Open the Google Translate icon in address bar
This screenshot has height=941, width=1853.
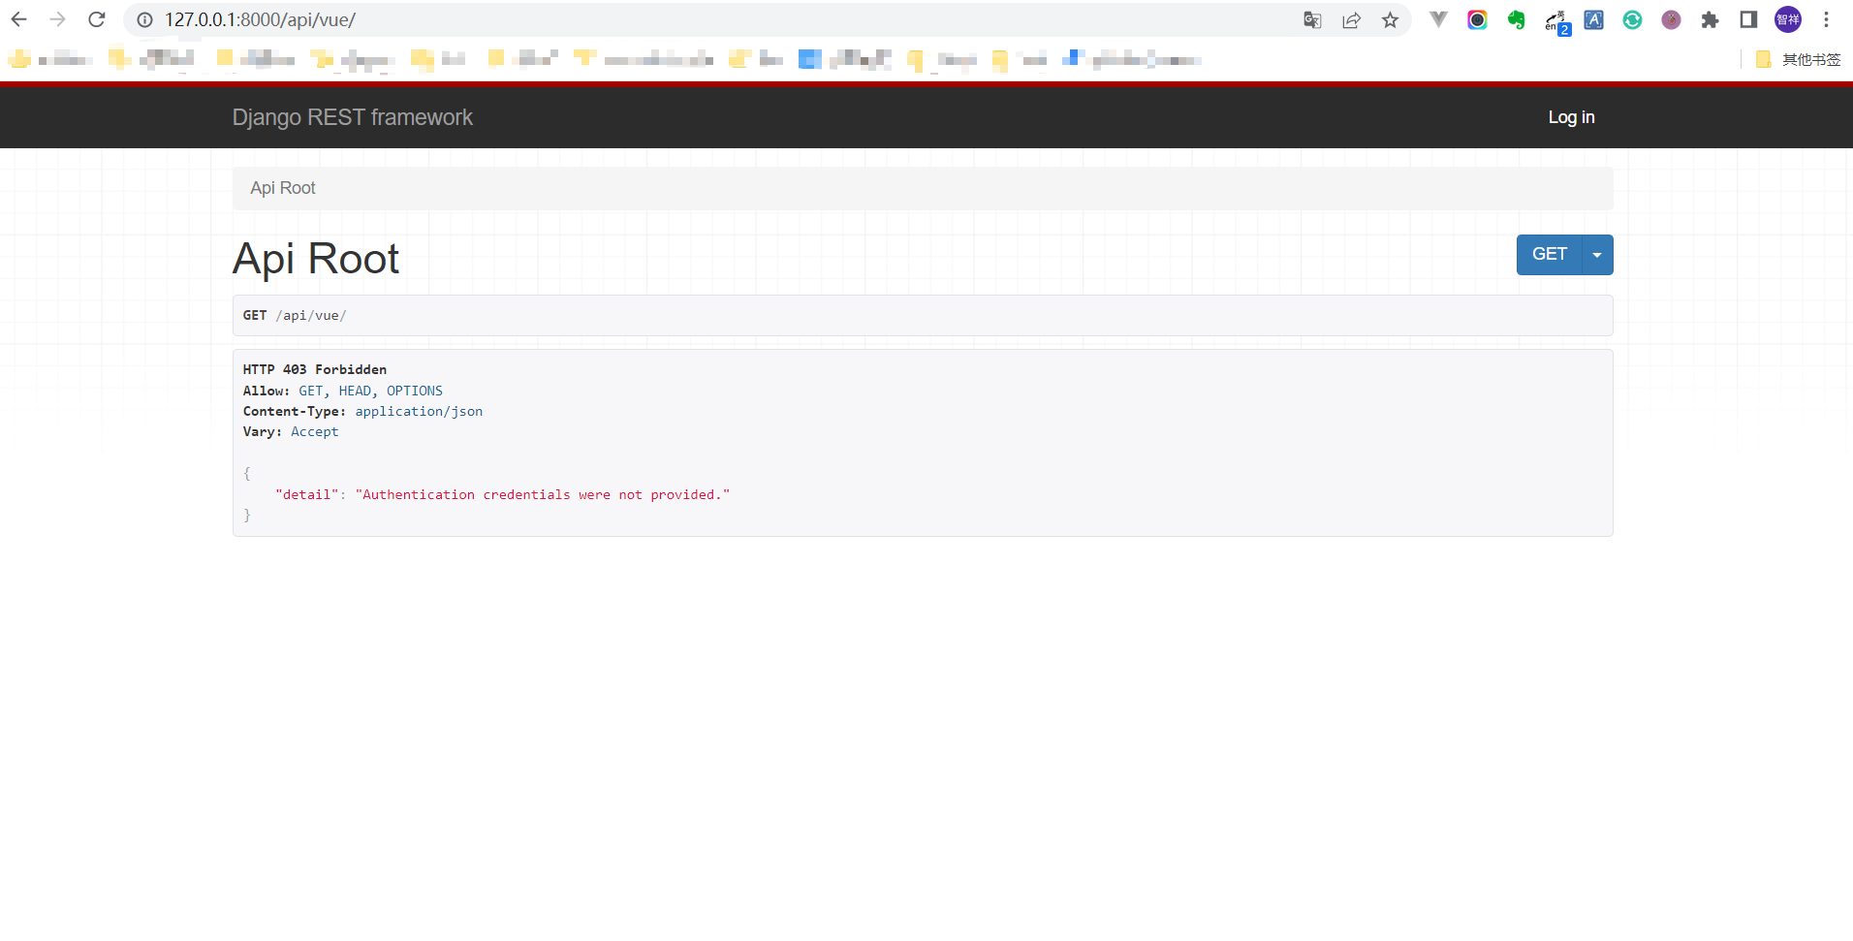point(1312,19)
